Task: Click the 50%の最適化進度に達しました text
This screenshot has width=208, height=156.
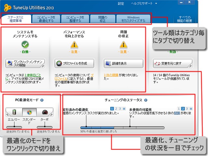Action: click(99, 131)
